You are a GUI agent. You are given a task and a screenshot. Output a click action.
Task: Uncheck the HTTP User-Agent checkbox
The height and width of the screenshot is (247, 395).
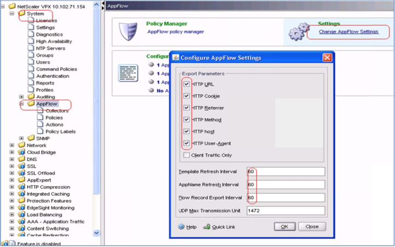(187, 143)
